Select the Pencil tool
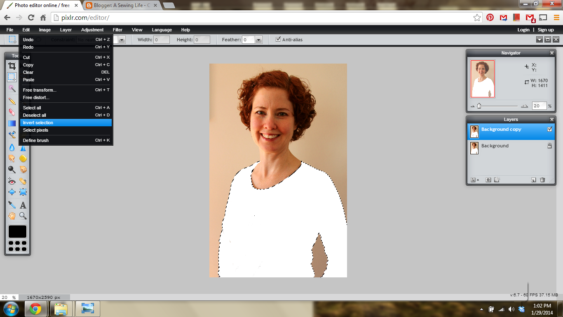The height and width of the screenshot is (317, 563). coord(12,101)
